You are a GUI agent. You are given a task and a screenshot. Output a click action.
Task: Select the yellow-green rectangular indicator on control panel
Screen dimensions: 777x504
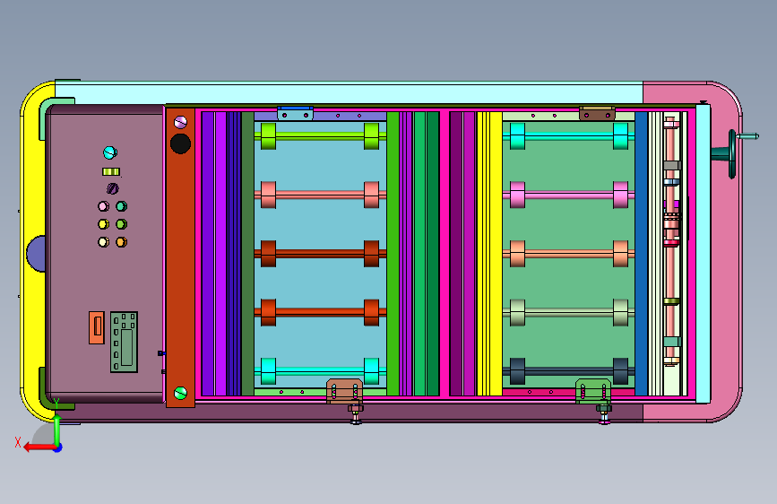pos(111,171)
